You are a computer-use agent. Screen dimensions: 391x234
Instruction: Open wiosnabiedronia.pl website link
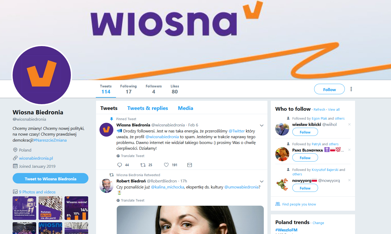click(x=36, y=158)
